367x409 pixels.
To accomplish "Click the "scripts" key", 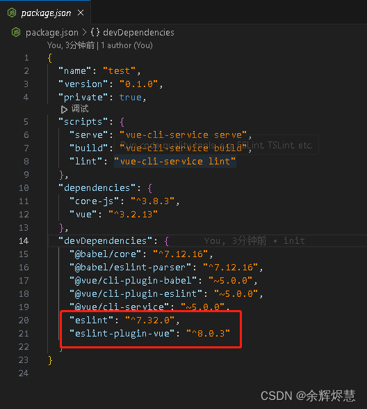I will 83,122.
